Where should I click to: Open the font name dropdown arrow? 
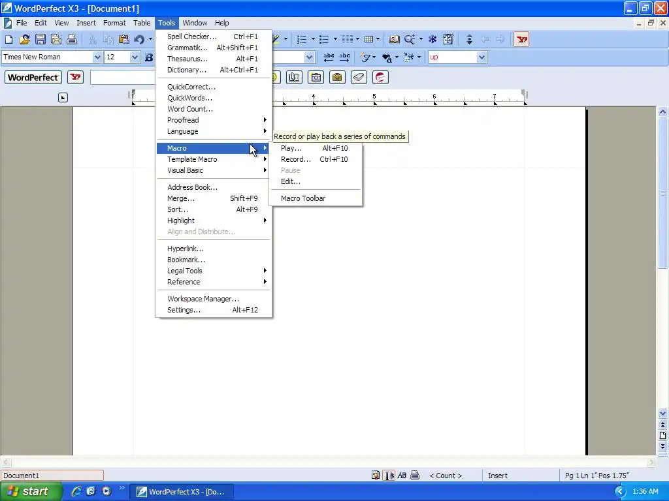(x=97, y=57)
